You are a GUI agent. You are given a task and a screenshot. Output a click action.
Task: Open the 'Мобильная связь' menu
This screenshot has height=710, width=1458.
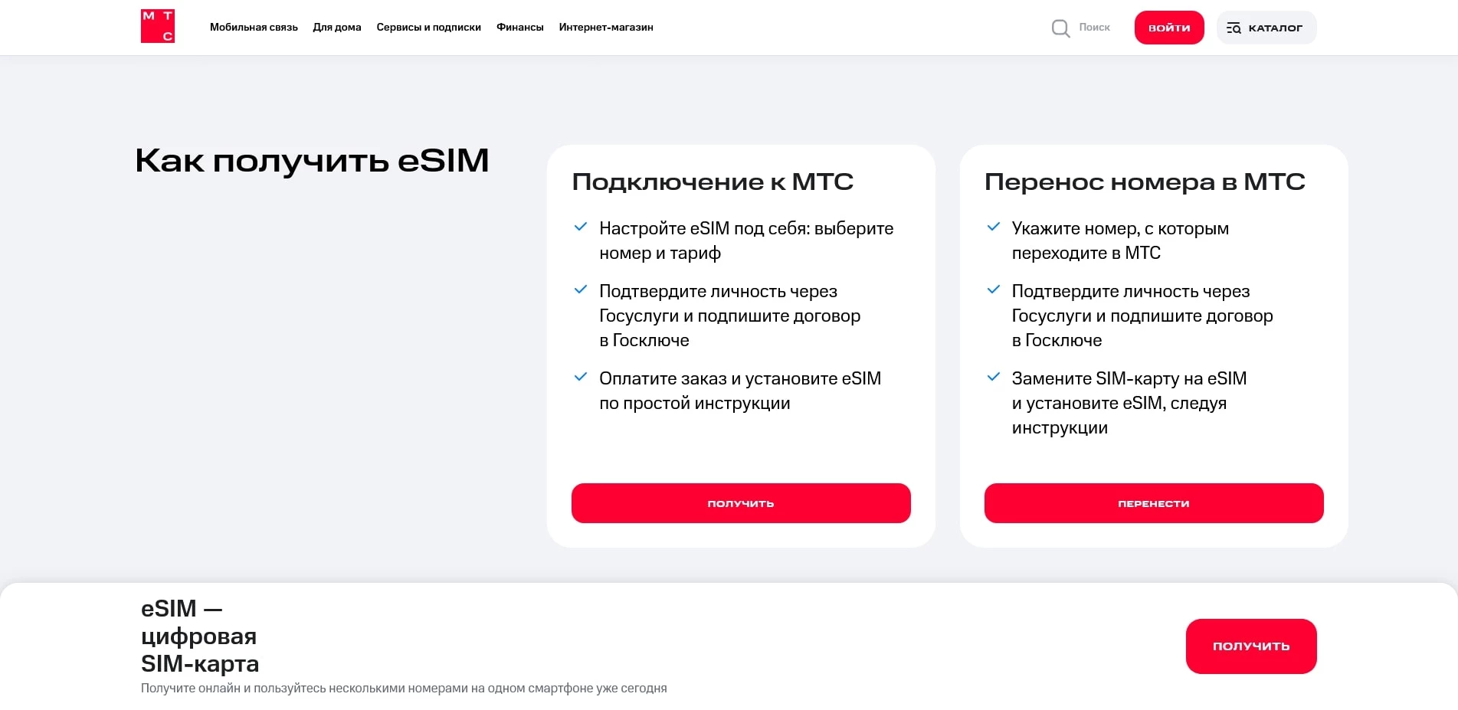coord(254,27)
